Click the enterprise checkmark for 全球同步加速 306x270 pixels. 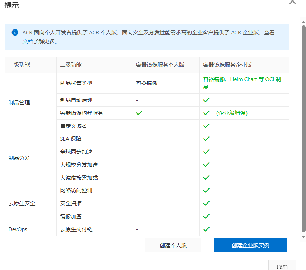(206, 152)
